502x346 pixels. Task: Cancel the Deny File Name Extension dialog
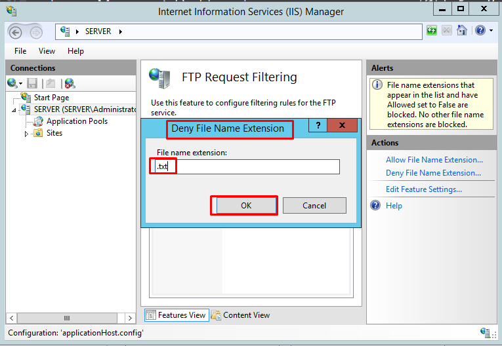click(314, 205)
